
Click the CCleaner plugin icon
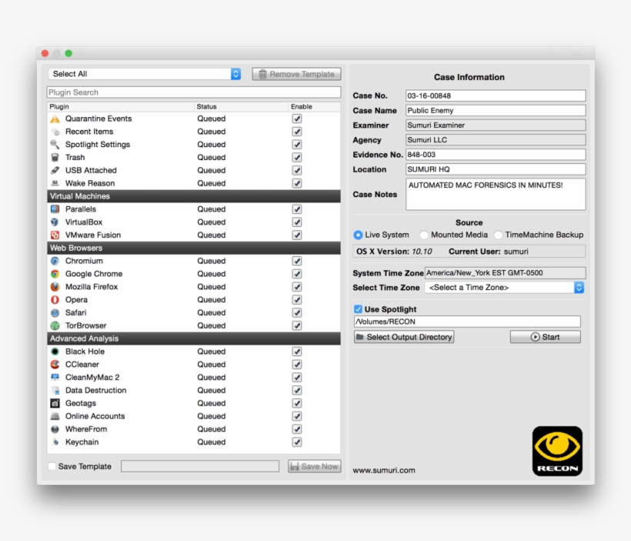point(55,364)
